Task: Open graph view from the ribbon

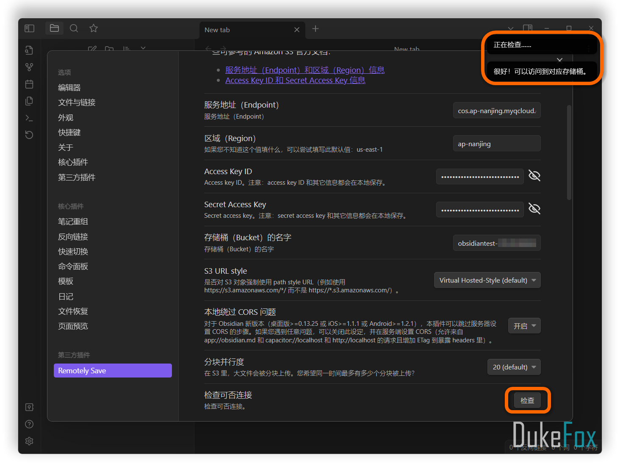Action: [29, 67]
